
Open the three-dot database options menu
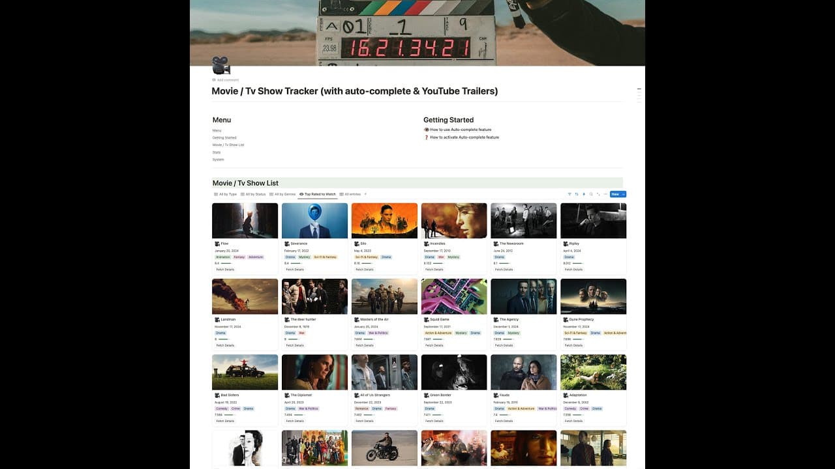605,194
